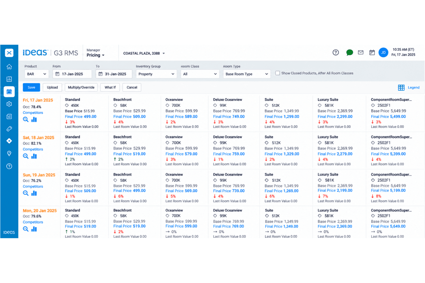The height and width of the screenshot is (283, 425).
Task: Open the header calendar icon
Action: click(x=372, y=52)
